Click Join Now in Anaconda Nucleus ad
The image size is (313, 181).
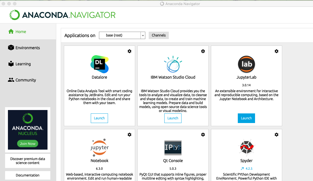click(27, 143)
